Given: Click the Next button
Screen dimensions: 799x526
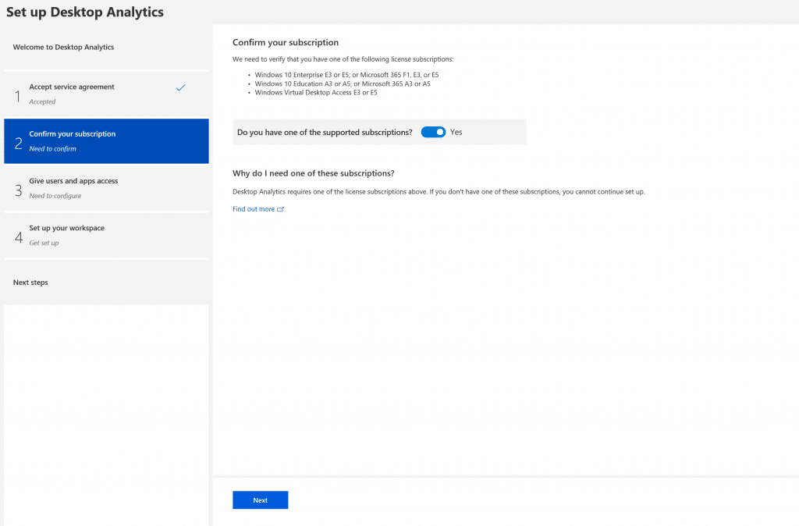Looking at the screenshot, I should (260, 499).
